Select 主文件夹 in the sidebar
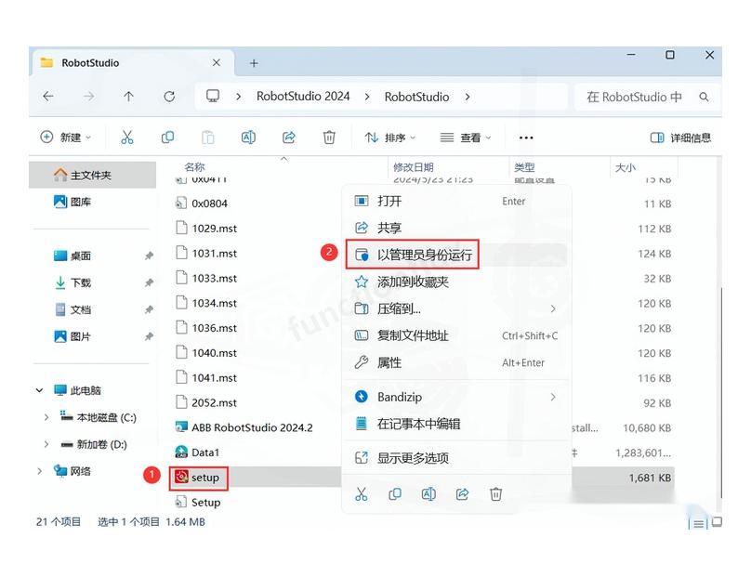Screen dimensions: 751x577 (x=92, y=175)
